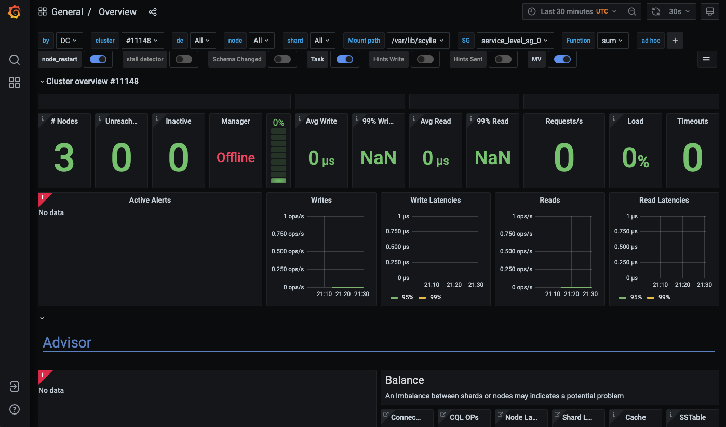Enable the stall detector toggle
726x427 pixels.
184,59
